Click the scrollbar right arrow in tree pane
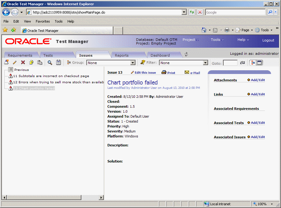The image size is (281, 208). click(101, 197)
